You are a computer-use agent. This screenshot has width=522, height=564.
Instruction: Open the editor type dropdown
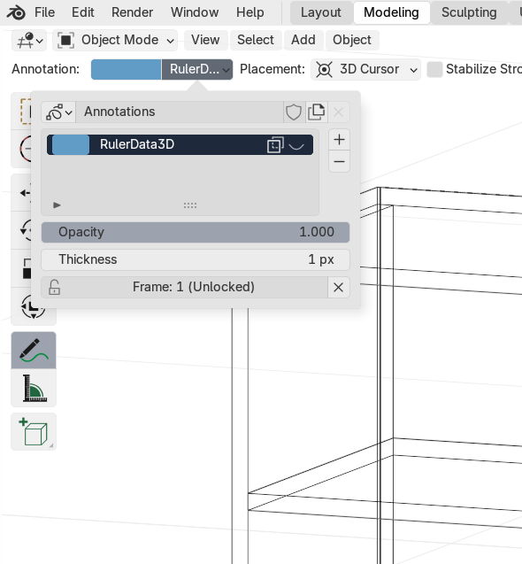click(x=29, y=40)
